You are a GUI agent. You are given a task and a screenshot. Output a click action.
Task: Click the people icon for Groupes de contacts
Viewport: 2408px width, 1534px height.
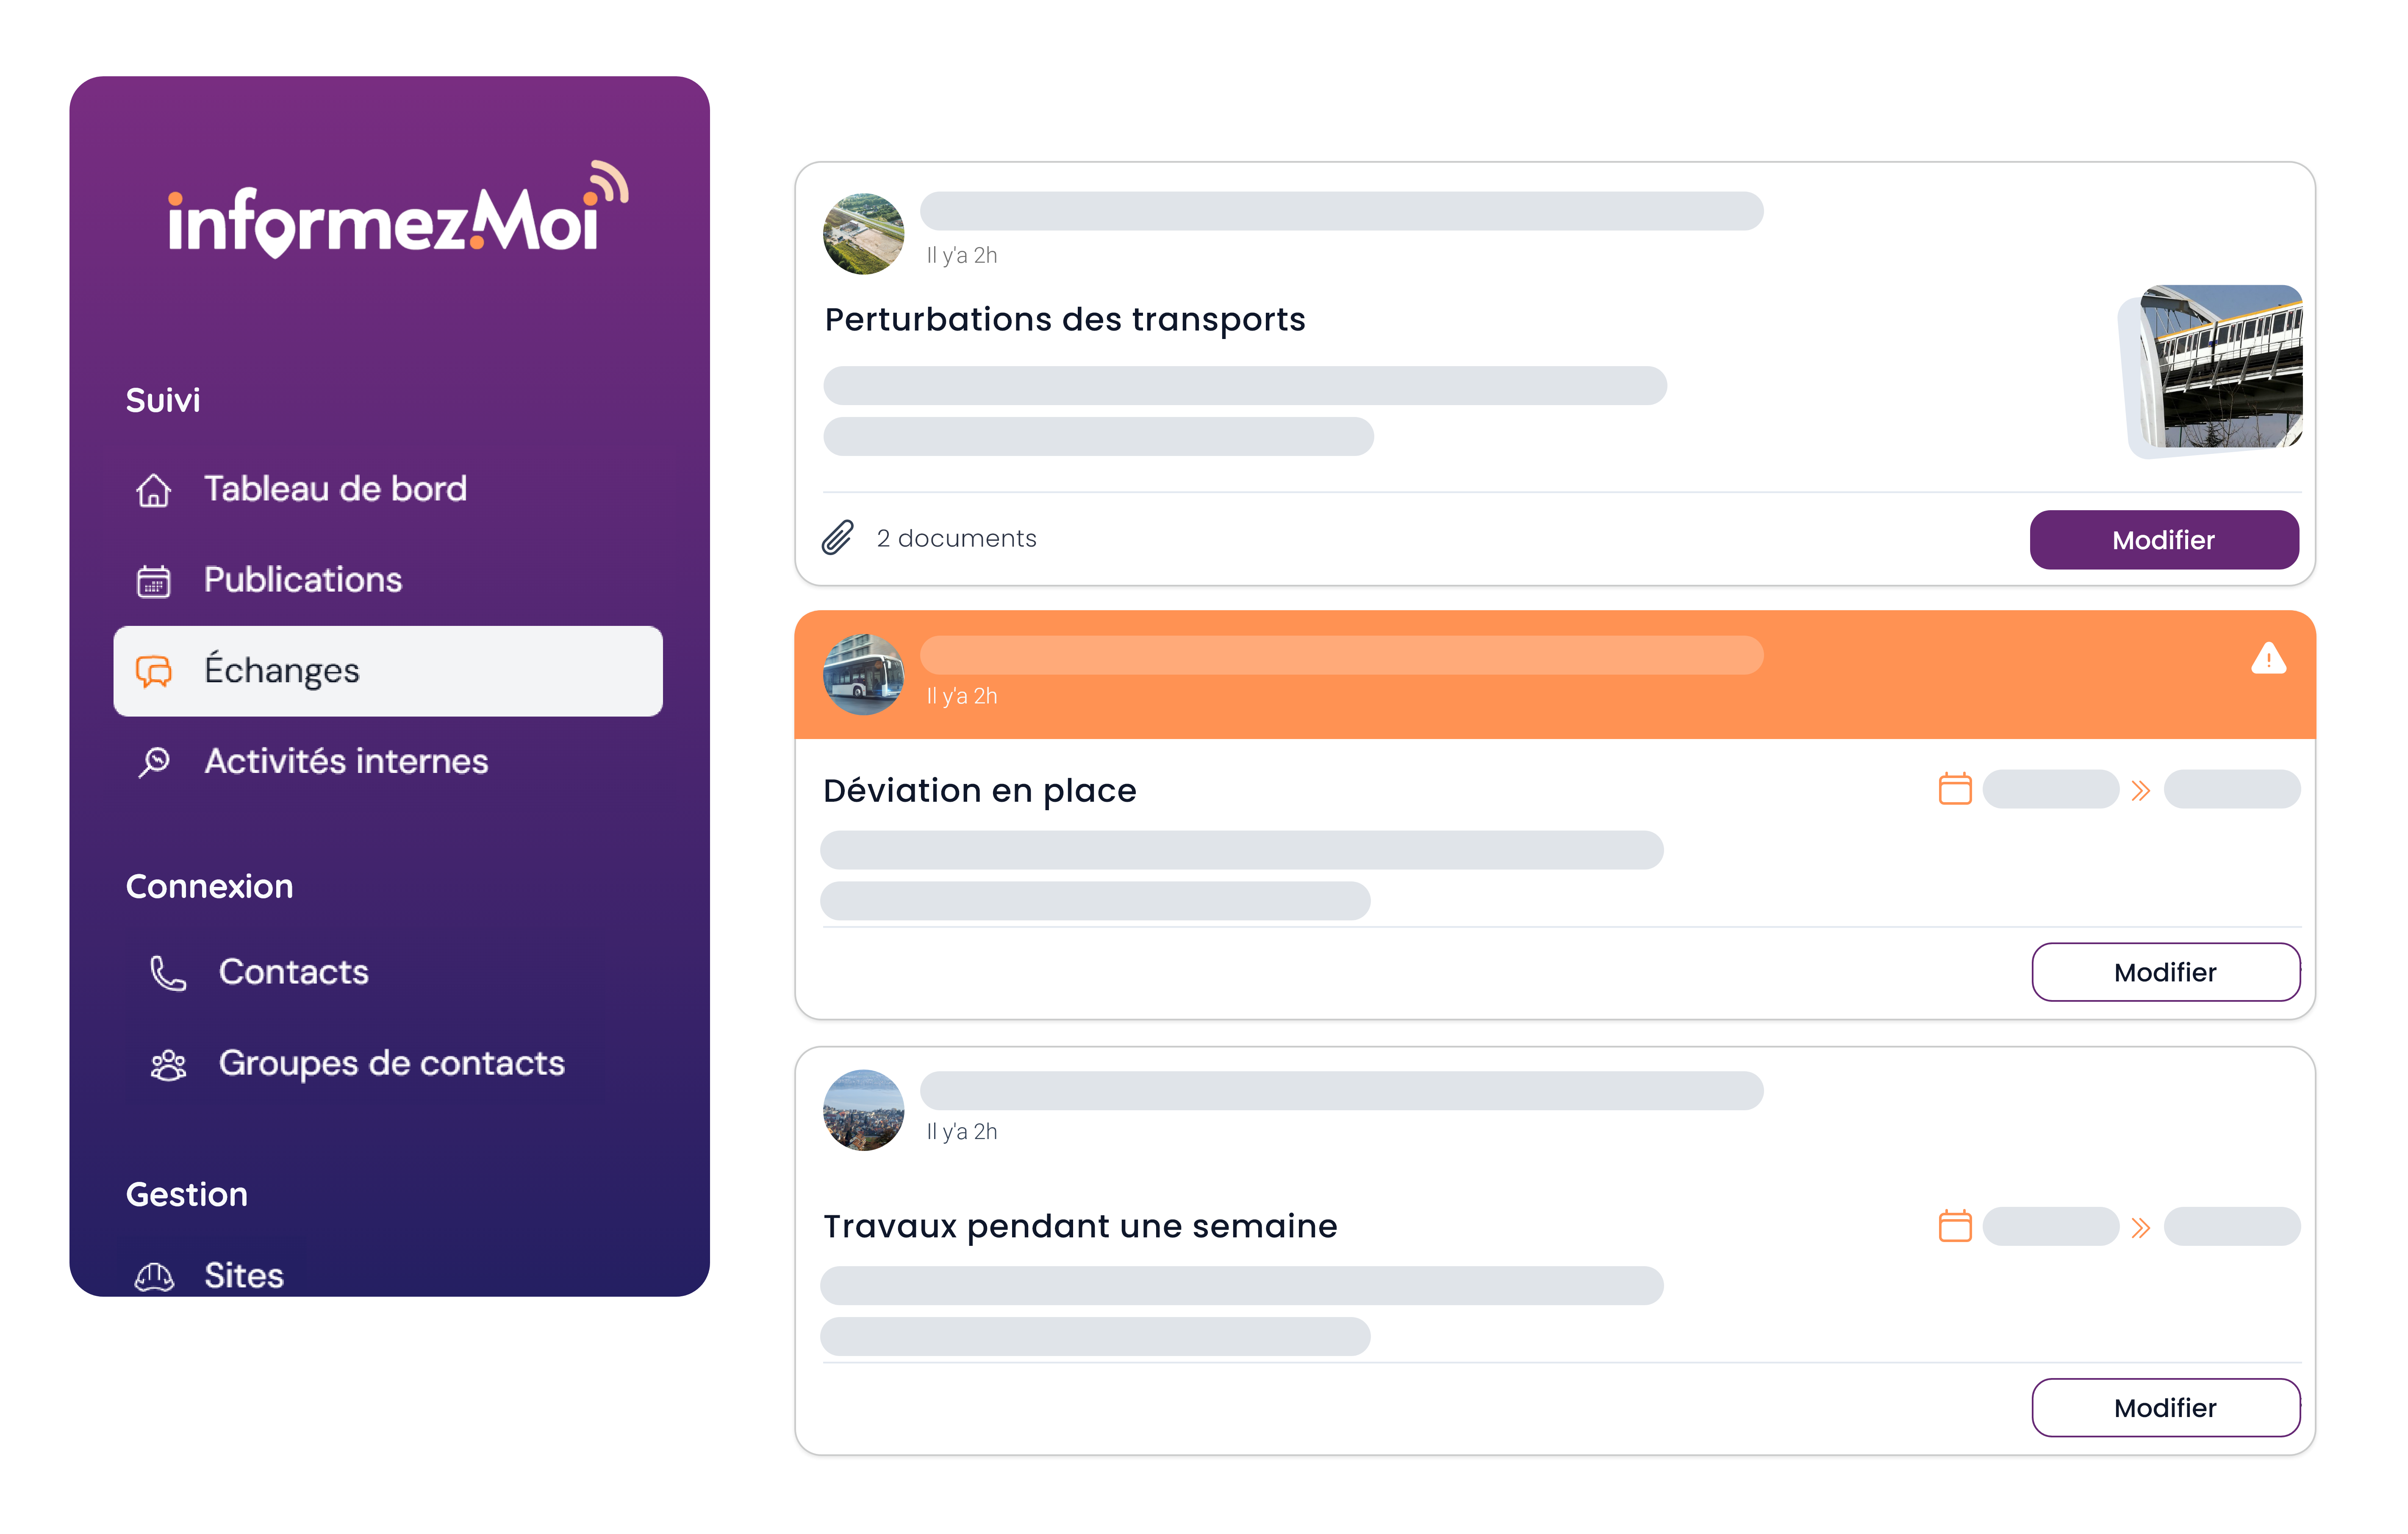(x=168, y=1065)
